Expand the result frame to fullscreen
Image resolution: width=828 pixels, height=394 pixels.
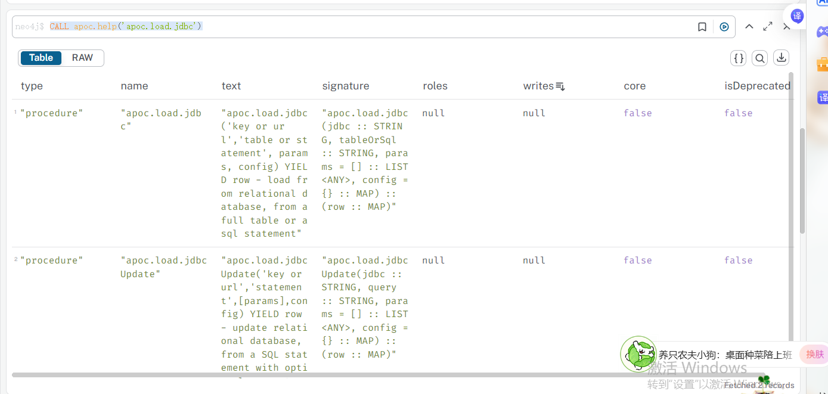767,27
